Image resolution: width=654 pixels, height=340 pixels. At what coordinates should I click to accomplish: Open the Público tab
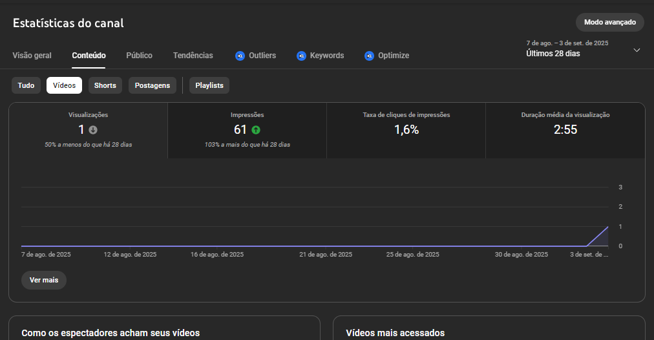[x=139, y=56]
